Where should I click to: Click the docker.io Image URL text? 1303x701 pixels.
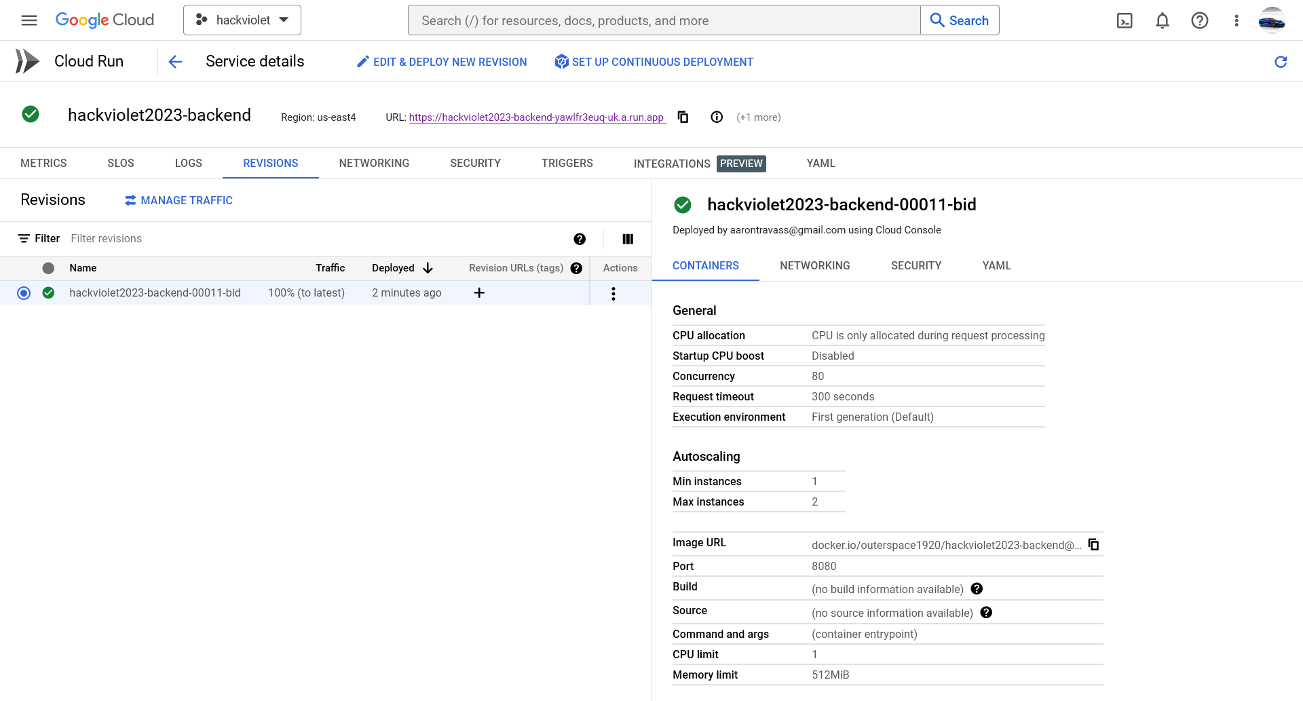click(x=947, y=545)
